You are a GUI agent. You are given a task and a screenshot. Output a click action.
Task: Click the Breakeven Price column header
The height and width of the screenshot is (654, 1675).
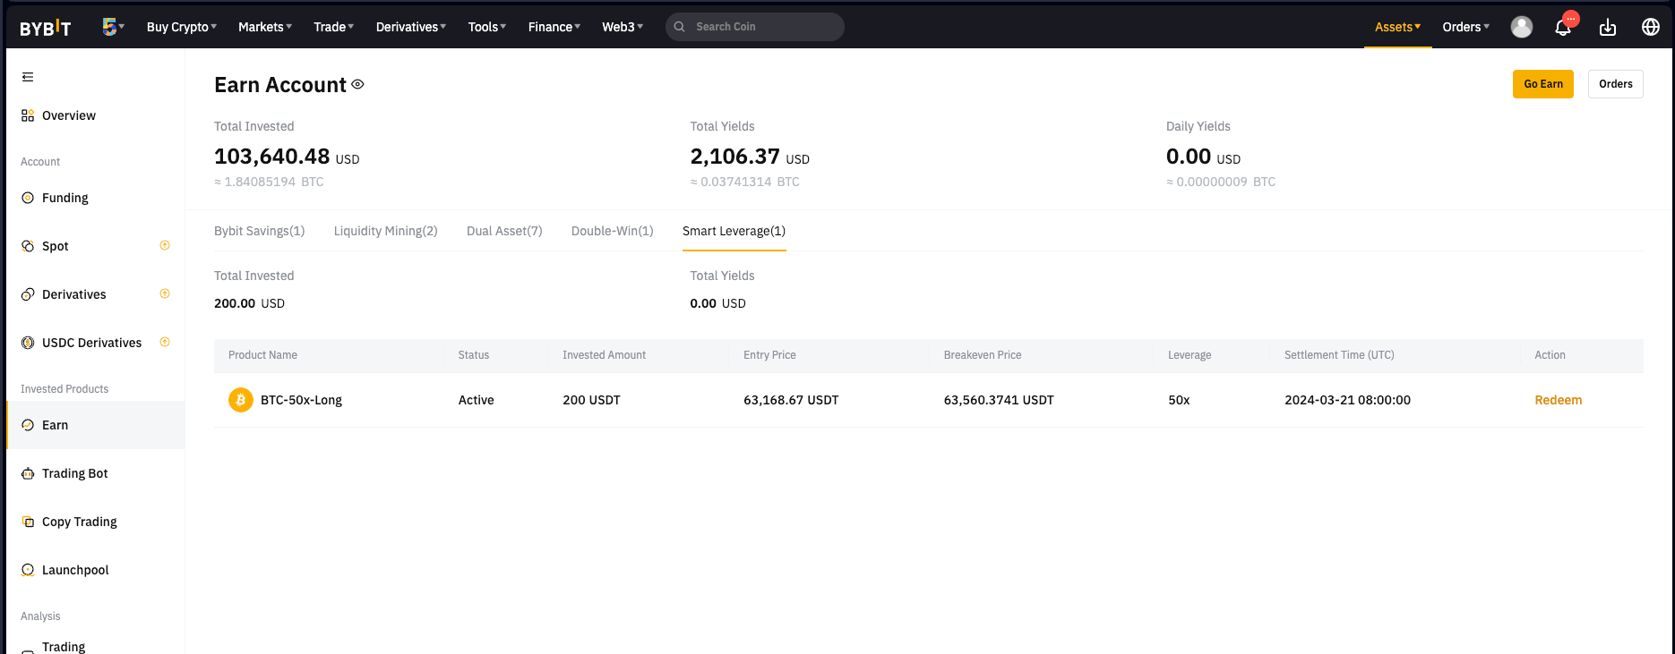983,355
